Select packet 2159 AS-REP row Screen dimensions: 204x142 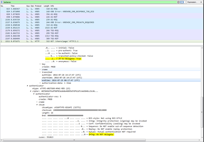pyautogui.click(x=68, y=28)
